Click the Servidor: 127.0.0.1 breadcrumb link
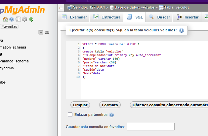The width and height of the screenshot is (208, 136). click(86, 7)
